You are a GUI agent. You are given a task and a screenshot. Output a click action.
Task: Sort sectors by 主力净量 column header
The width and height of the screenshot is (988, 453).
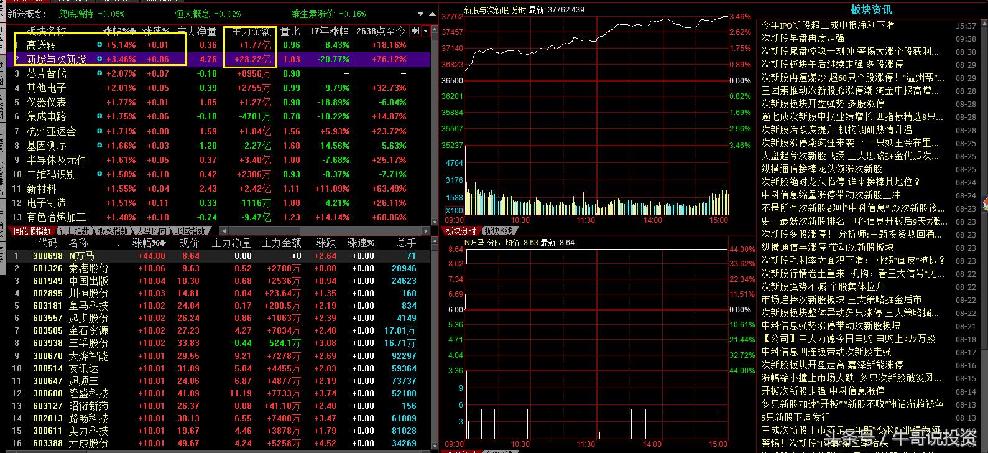coord(196,30)
